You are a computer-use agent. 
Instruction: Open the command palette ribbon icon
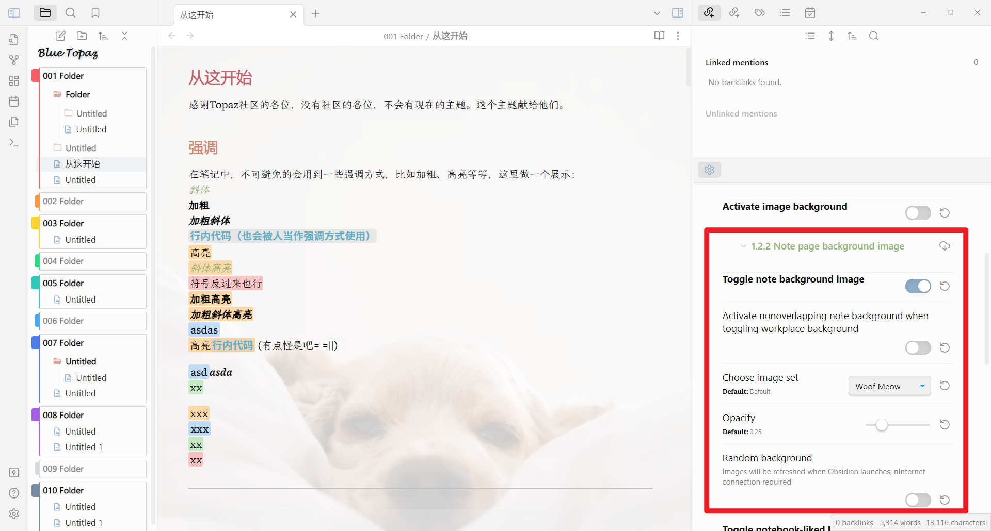pyautogui.click(x=14, y=142)
